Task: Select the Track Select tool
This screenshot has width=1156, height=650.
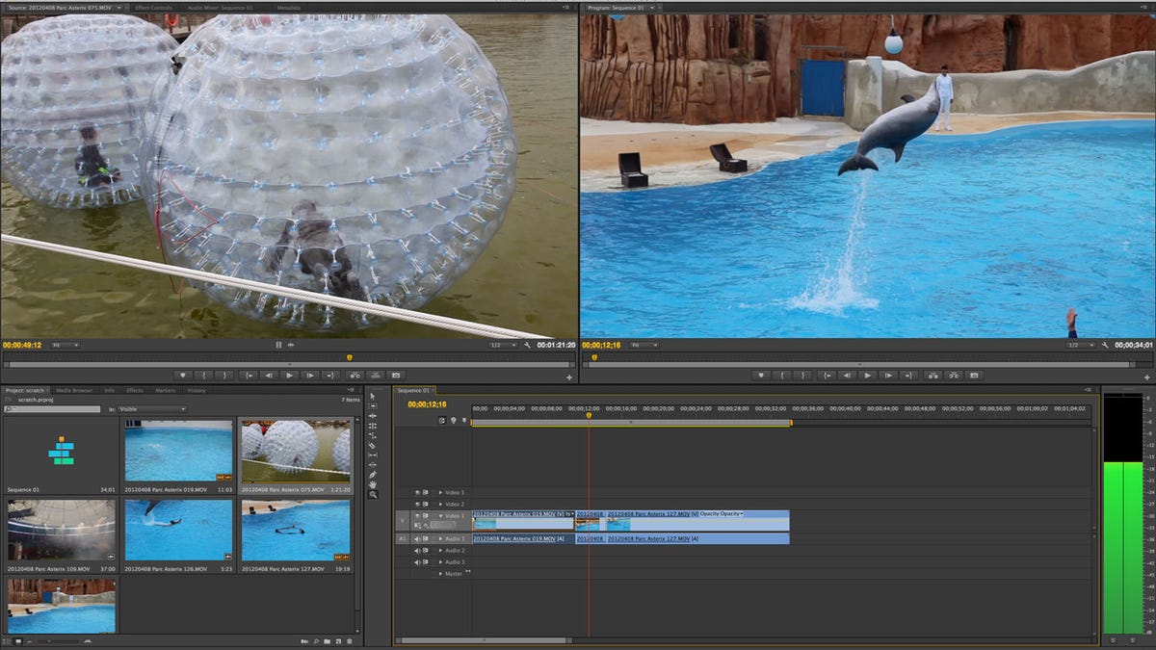Action: point(375,407)
